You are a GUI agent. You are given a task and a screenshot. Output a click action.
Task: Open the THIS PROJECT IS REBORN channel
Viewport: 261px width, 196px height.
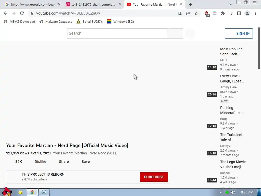coord(43,174)
